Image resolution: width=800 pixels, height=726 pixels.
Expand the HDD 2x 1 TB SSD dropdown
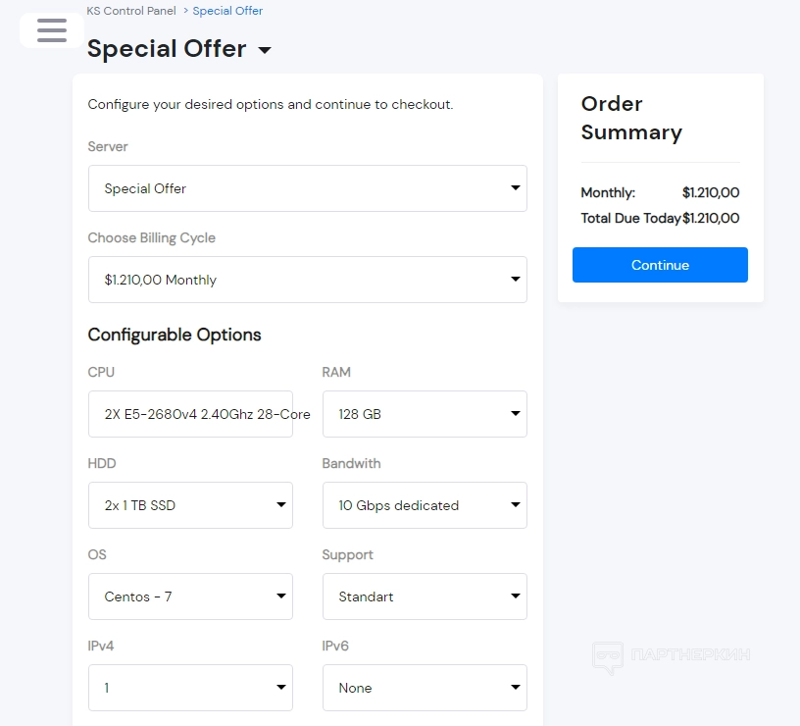[x=190, y=505]
